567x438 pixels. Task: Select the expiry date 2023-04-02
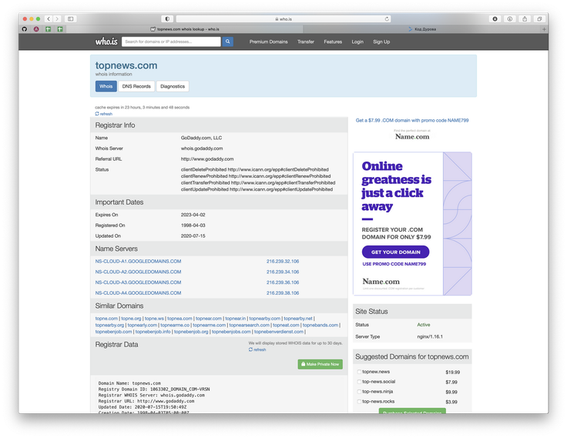tap(193, 215)
